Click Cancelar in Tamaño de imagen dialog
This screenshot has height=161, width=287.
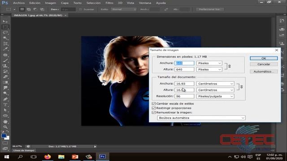click(x=264, y=64)
